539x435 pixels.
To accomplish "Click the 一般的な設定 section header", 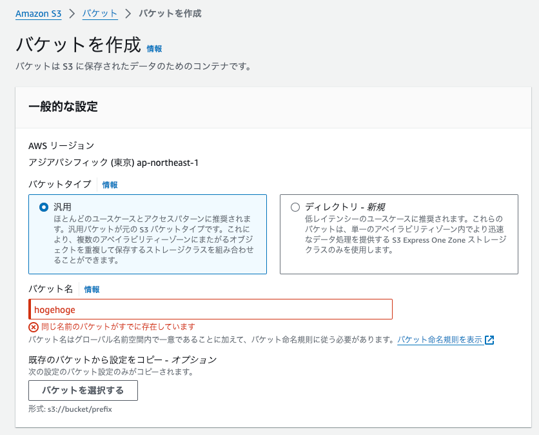I will pyautogui.click(x=63, y=106).
